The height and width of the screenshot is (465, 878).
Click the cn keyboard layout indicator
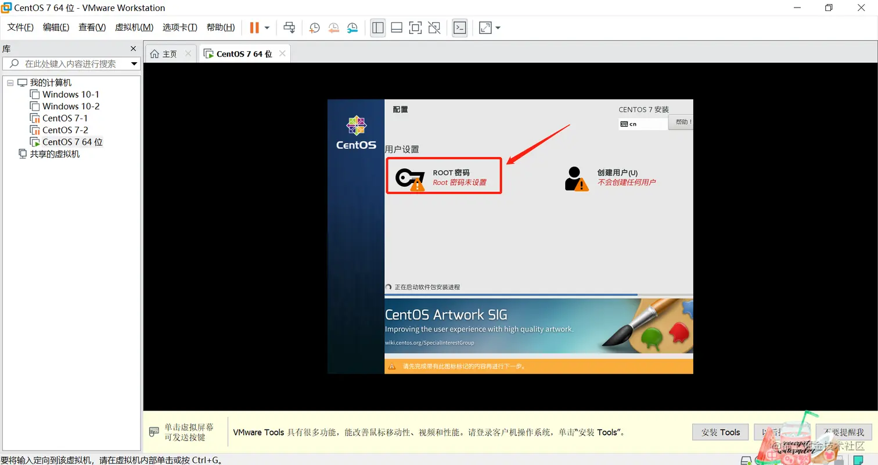[x=643, y=124]
